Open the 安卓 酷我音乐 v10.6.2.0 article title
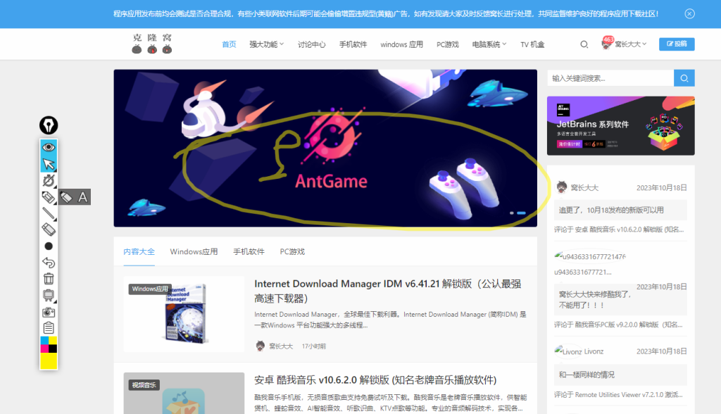This screenshot has height=414, width=721. pos(375,380)
